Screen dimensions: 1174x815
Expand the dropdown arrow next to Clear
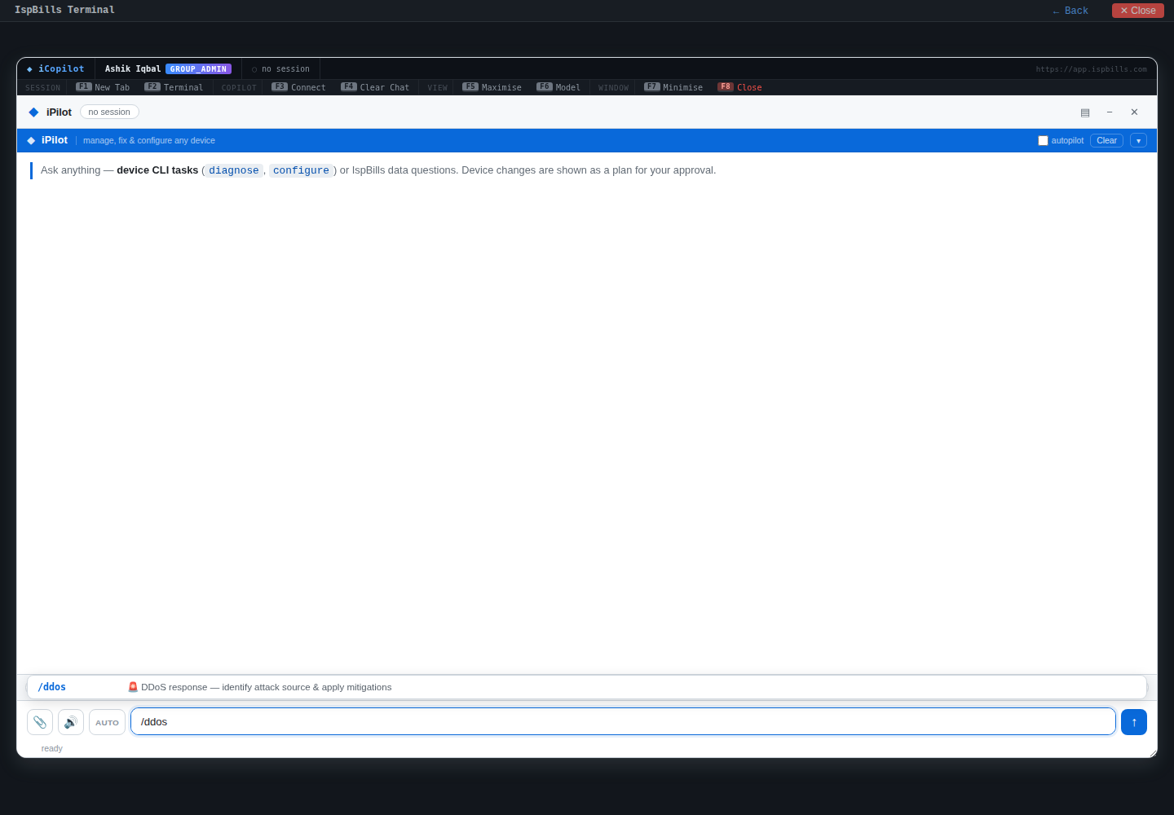coord(1138,141)
